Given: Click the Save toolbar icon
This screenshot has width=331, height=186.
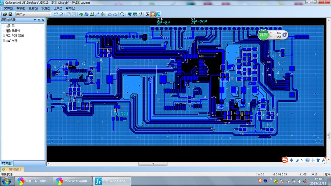Looking at the screenshot, I should 11,14.
